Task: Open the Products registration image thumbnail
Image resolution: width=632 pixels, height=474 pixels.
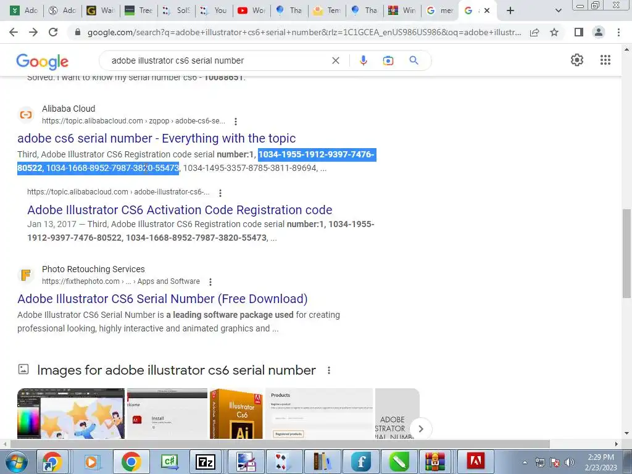Action: click(319, 414)
